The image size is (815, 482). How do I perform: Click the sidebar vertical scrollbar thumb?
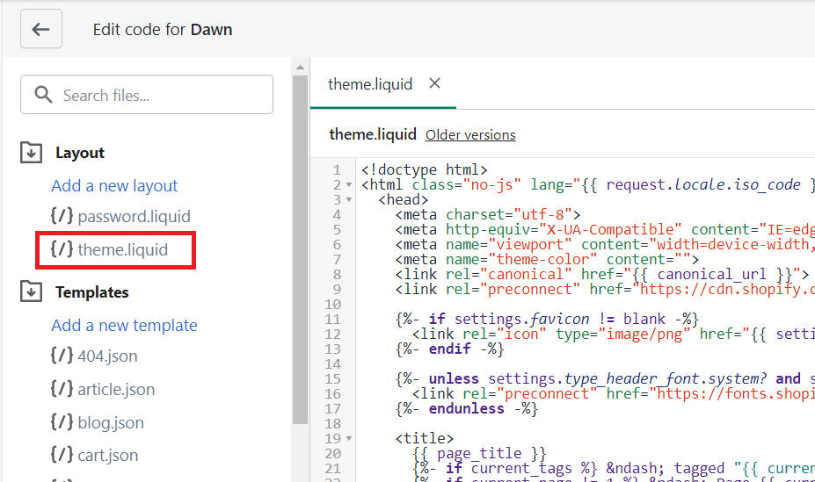point(300,249)
